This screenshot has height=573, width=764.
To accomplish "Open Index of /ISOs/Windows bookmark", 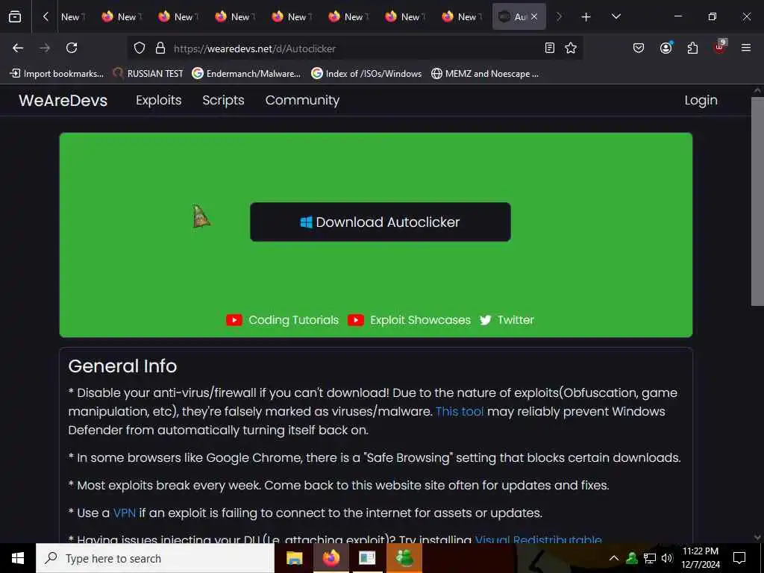I will tap(366, 74).
